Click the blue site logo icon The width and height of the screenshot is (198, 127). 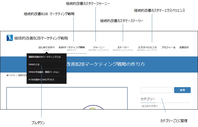point(10,38)
